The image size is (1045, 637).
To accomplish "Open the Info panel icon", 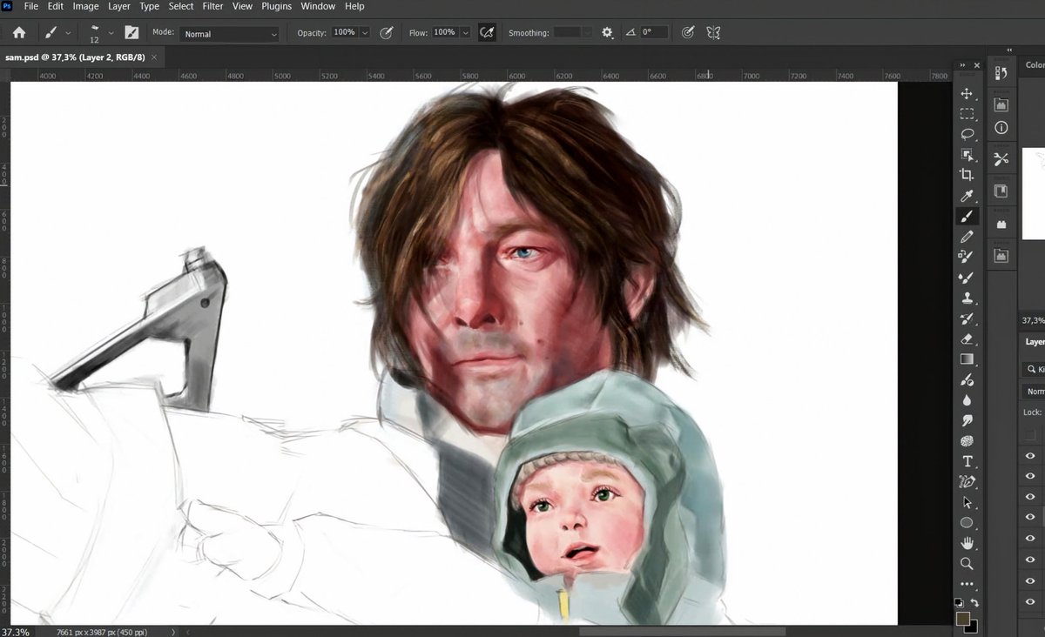I will pos(1001,128).
